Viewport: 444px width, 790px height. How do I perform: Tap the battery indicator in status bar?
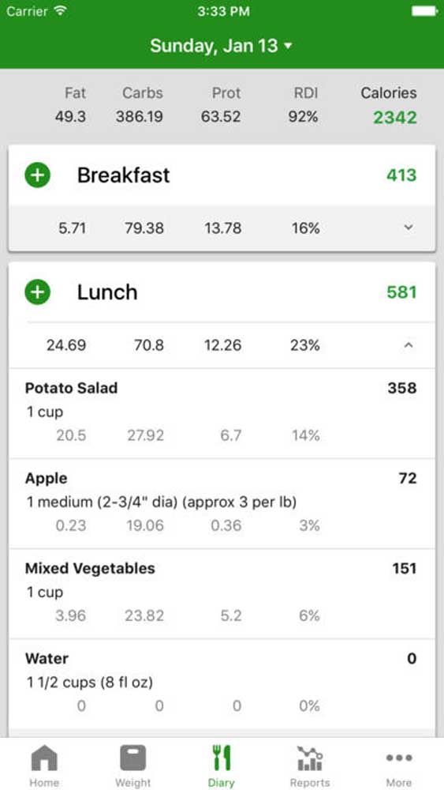tap(424, 11)
